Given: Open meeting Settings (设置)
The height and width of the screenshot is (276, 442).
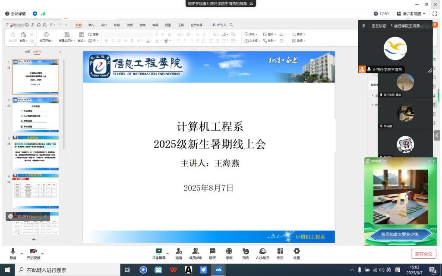Looking at the screenshot, I should pyautogui.click(x=297, y=253).
